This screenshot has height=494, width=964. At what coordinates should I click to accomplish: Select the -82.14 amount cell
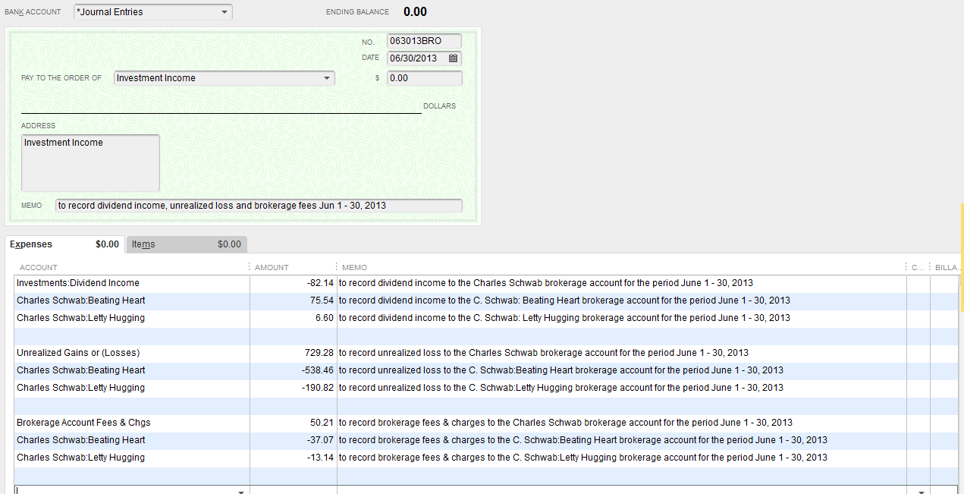(294, 283)
